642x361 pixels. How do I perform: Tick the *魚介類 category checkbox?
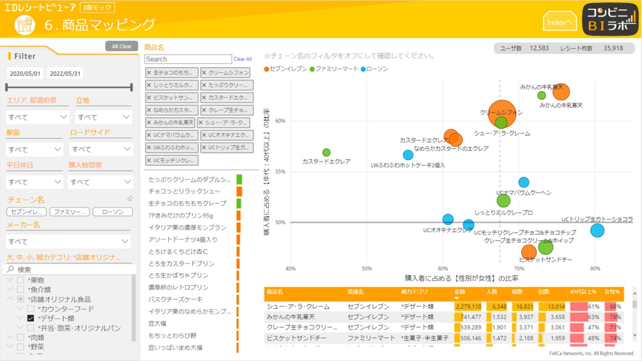click(x=21, y=290)
